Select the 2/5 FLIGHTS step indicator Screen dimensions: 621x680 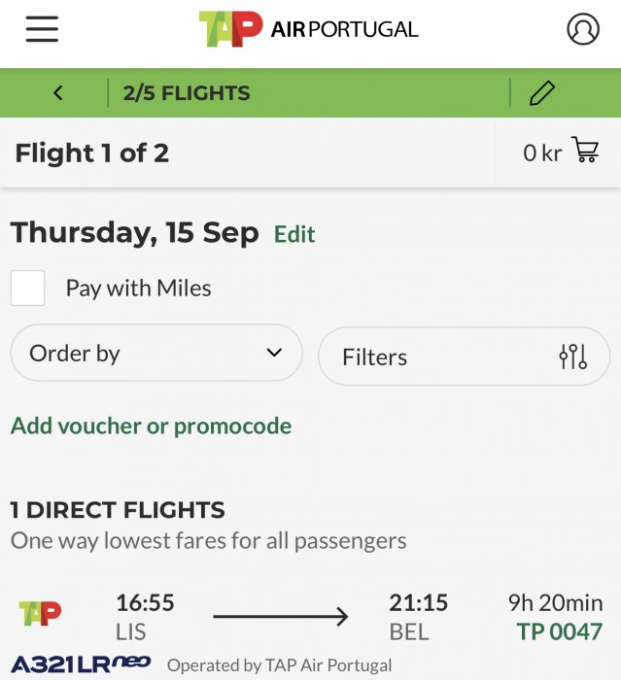[x=187, y=93]
